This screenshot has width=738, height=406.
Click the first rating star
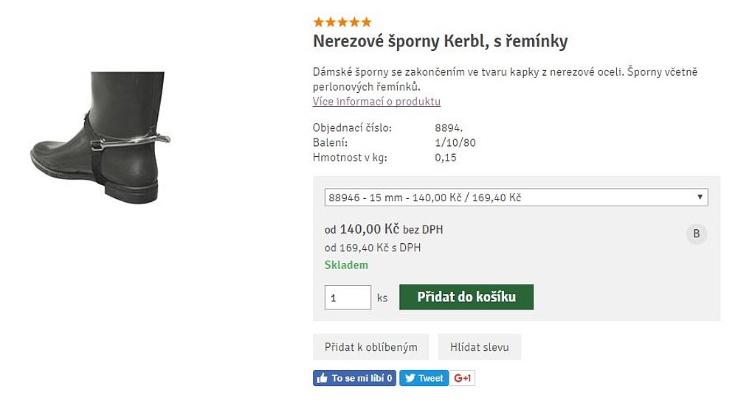[x=319, y=22]
